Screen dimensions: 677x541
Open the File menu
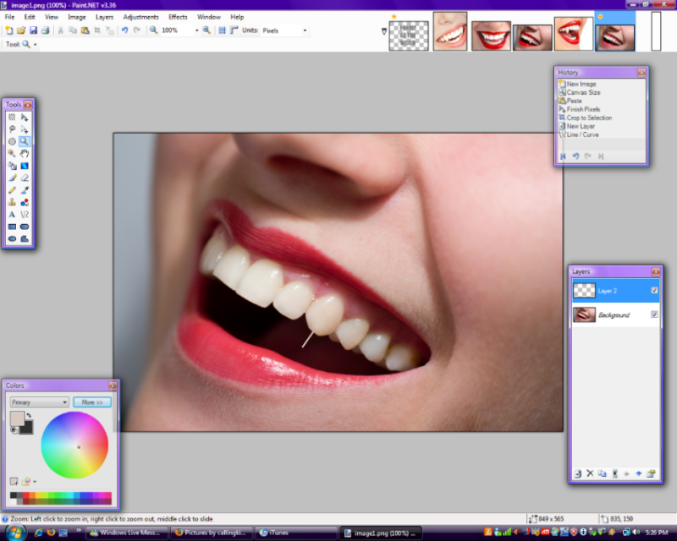[x=10, y=17]
